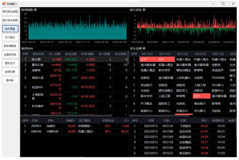Open the 通达信龙虎榜 page
This screenshot has height=160, width=239.
[10, 20]
